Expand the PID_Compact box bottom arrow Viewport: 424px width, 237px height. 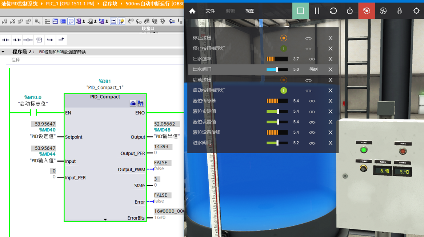click(105, 219)
